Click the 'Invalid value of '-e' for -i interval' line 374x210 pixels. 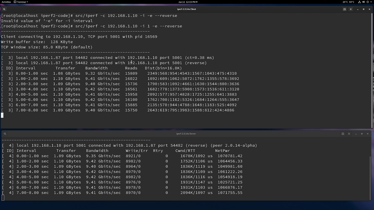point(47,21)
